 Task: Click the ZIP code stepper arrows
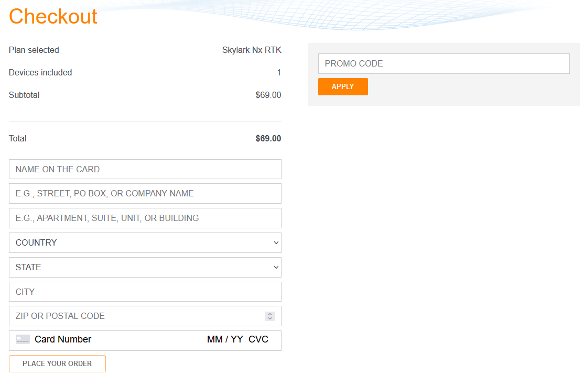tap(270, 316)
